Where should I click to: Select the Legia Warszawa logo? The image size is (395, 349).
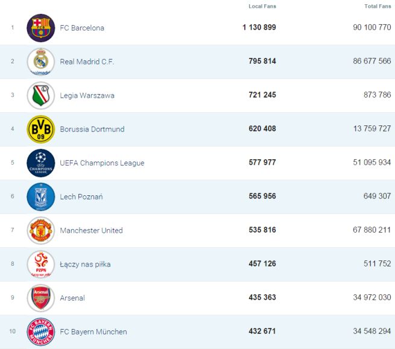pyautogui.click(x=40, y=95)
